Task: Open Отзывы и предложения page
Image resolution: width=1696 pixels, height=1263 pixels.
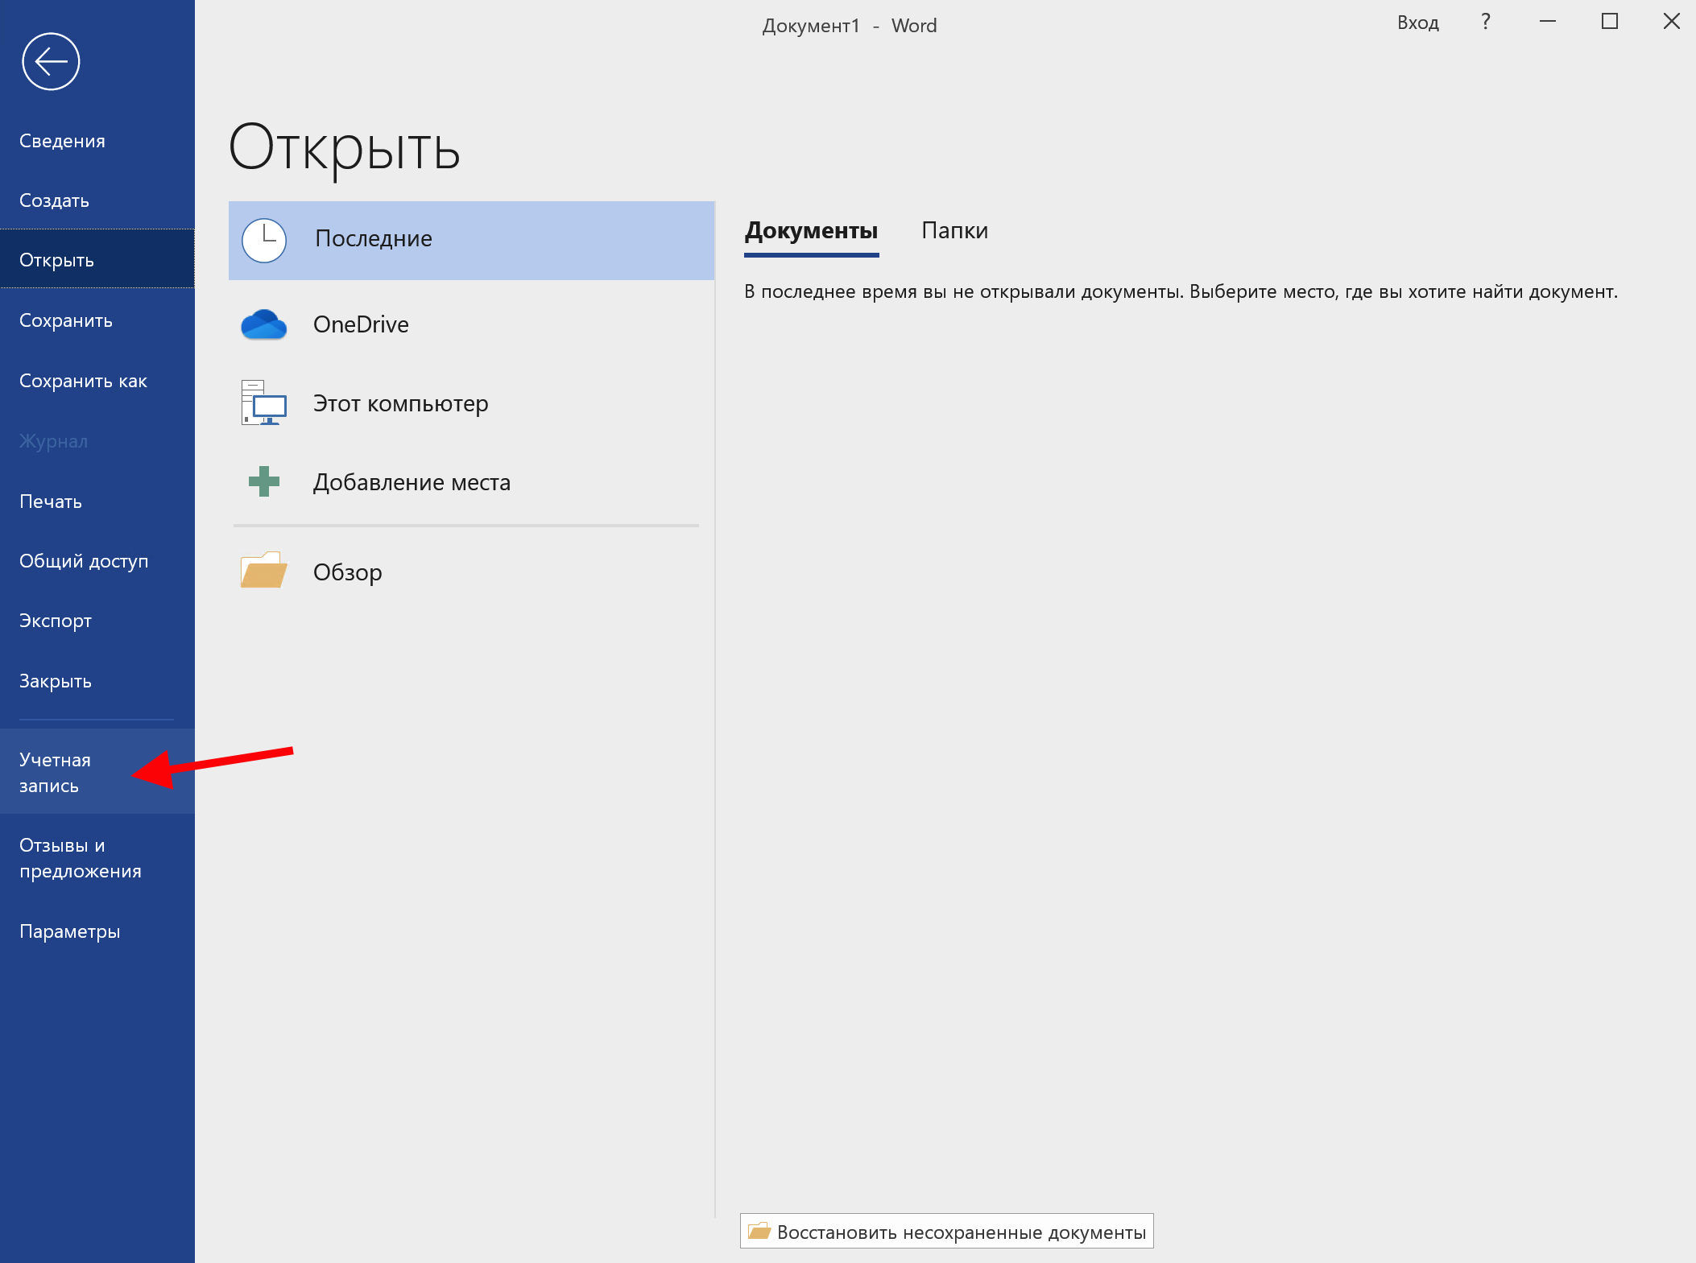Action: tap(97, 858)
